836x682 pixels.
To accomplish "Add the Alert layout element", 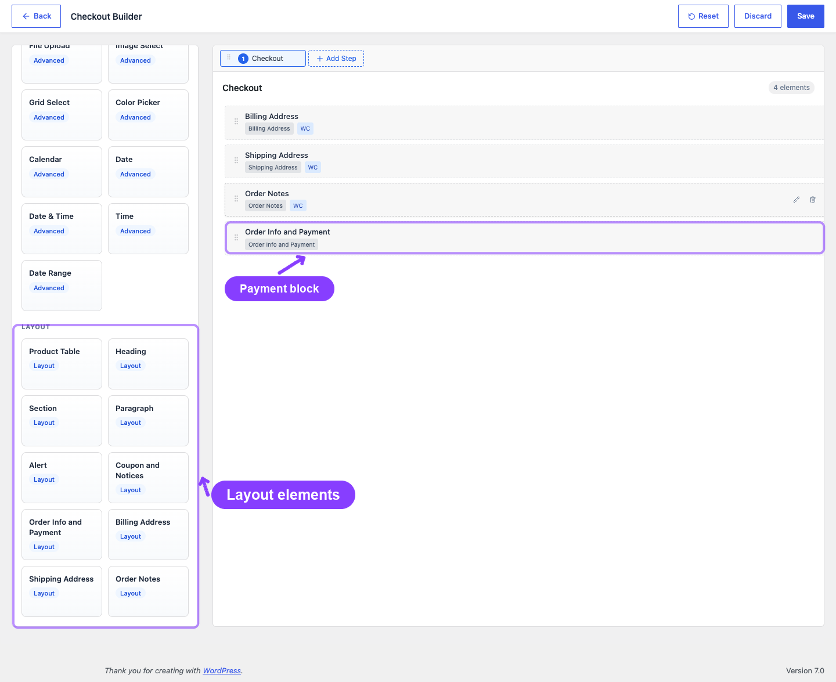I will 62,478.
